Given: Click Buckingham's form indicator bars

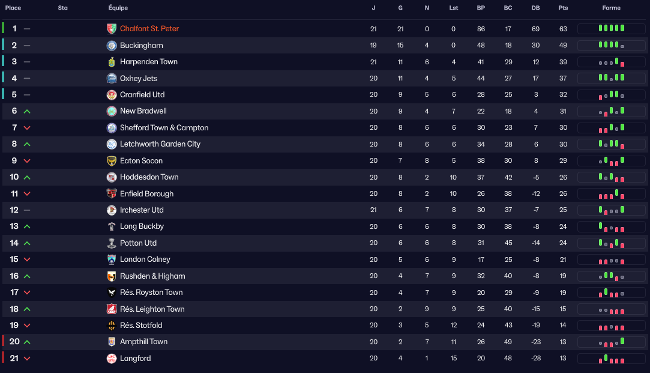Looking at the screenshot, I should tap(612, 46).
